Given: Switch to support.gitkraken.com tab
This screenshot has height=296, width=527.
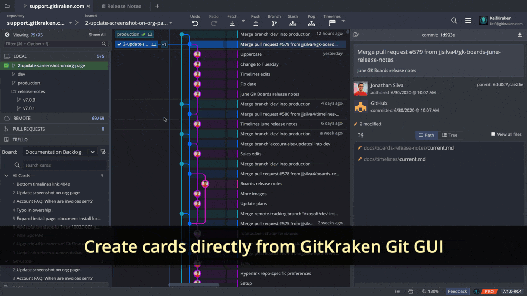Looking at the screenshot, I should coord(54,6).
